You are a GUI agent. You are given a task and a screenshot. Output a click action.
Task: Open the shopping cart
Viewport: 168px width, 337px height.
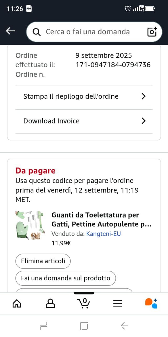[84, 303]
